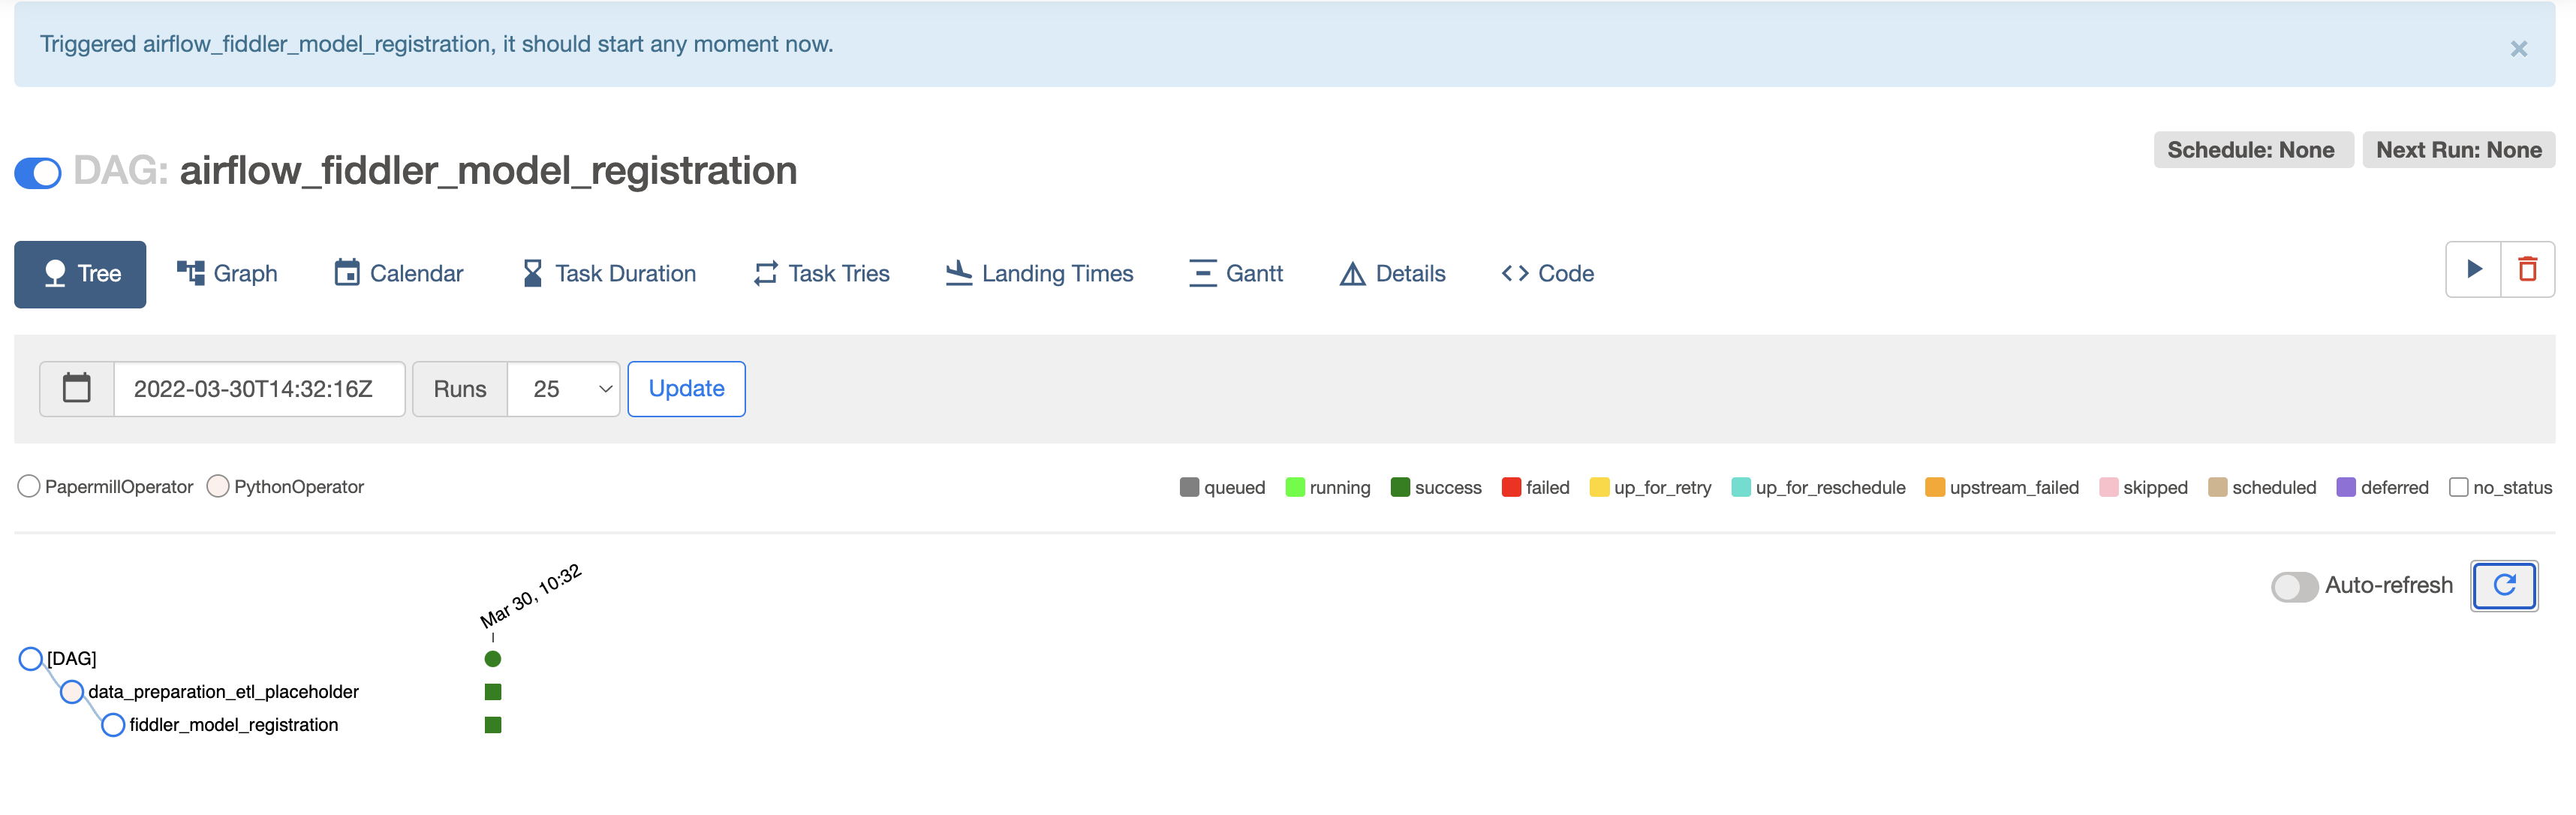The height and width of the screenshot is (815, 2576).
Task: Open the Runs count dropdown
Action: (x=564, y=389)
